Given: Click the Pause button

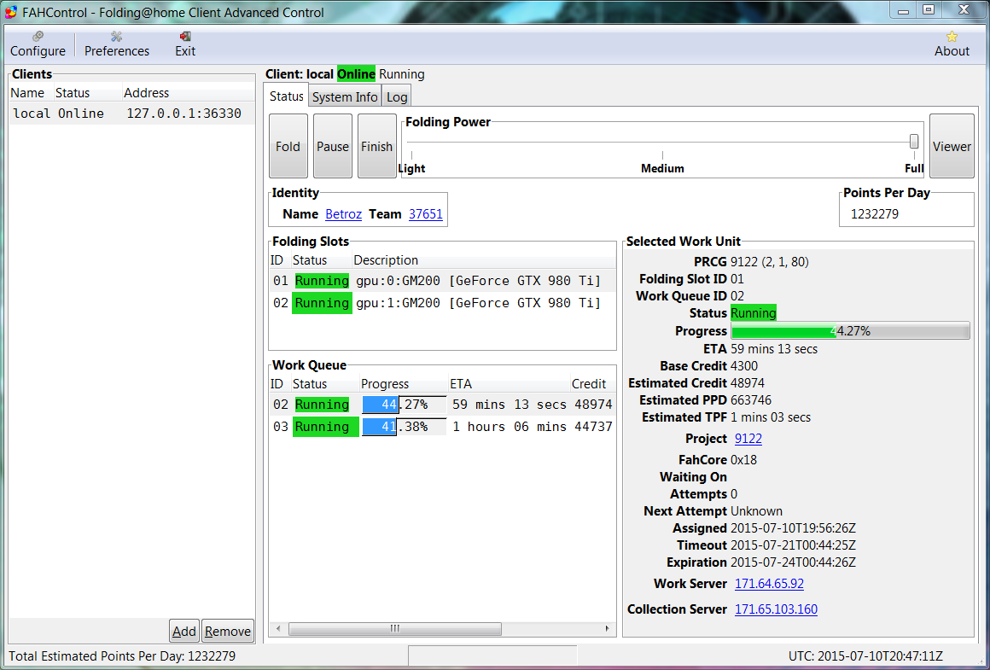Looking at the screenshot, I should point(333,146).
